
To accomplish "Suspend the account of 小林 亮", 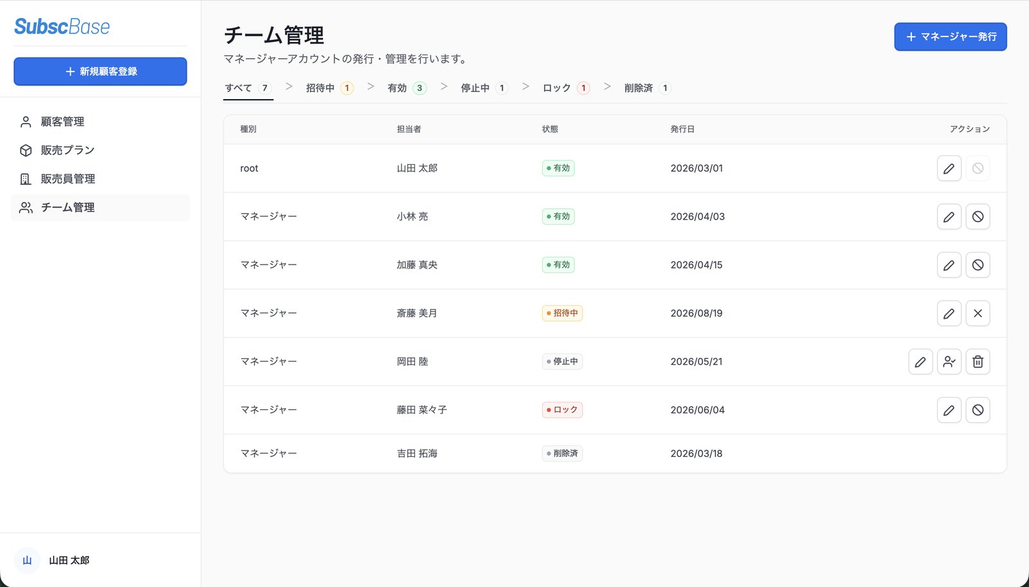I will pyautogui.click(x=978, y=217).
